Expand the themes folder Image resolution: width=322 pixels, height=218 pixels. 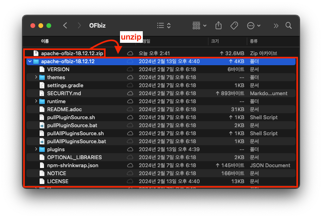click(36, 77)
